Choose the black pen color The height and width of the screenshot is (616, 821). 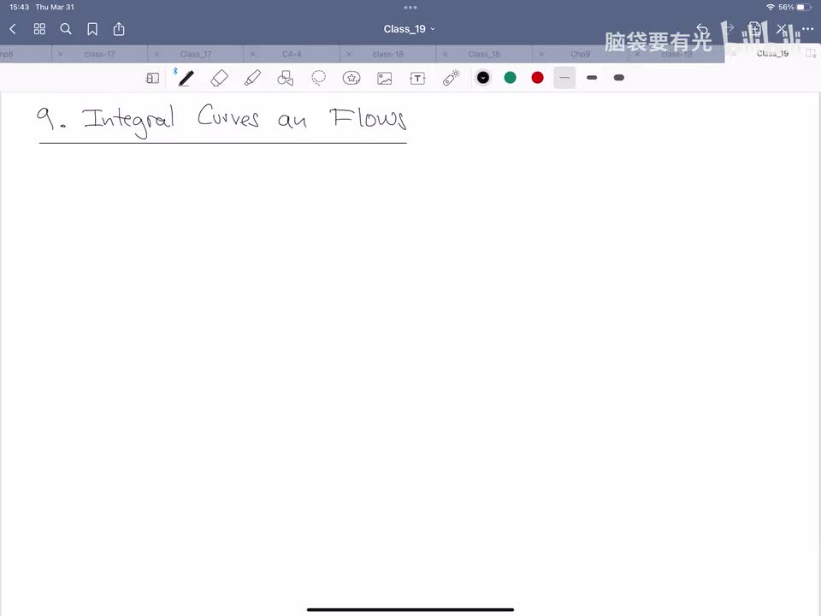pos(482,78)
